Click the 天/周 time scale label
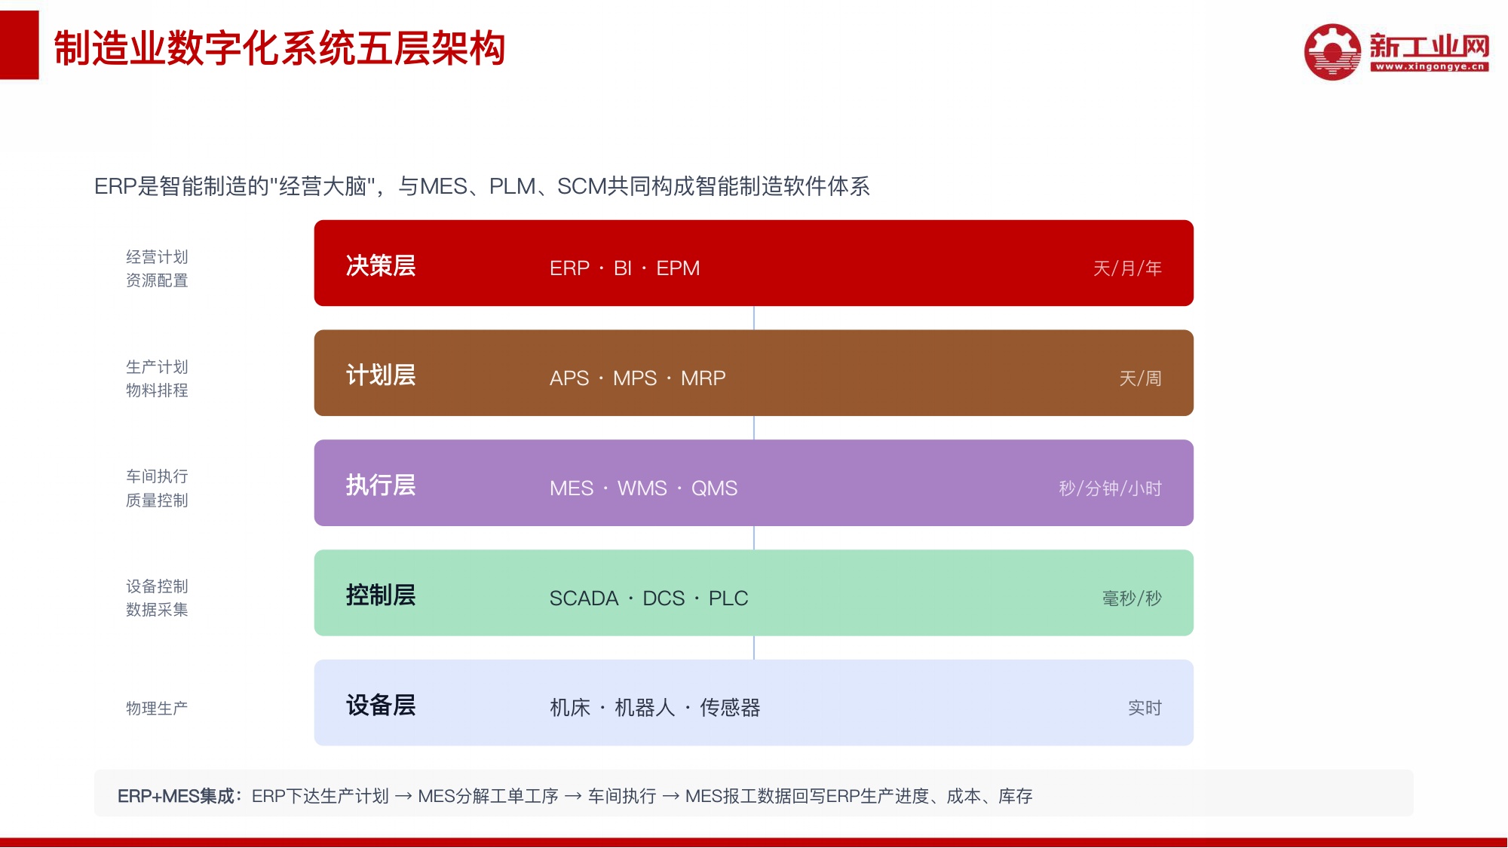 tap(1140, 378)
